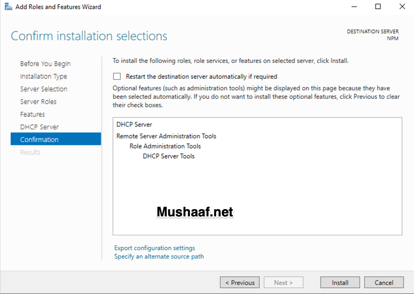Minimize the wizard window

click(x=353, y=6)
